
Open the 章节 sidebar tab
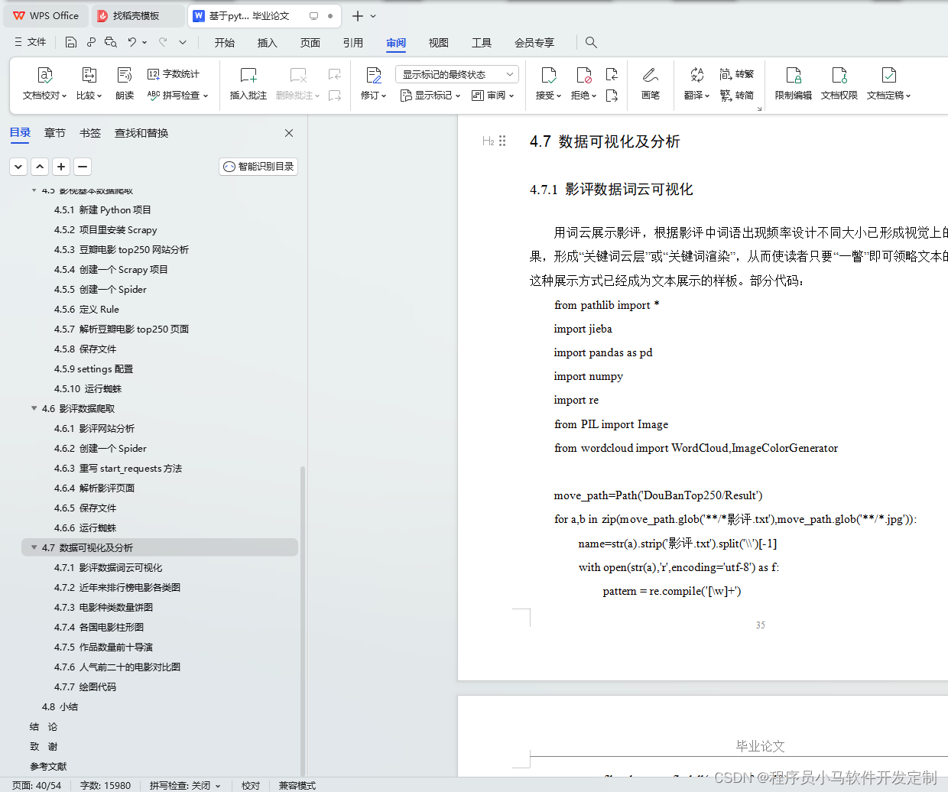(54, 132)
